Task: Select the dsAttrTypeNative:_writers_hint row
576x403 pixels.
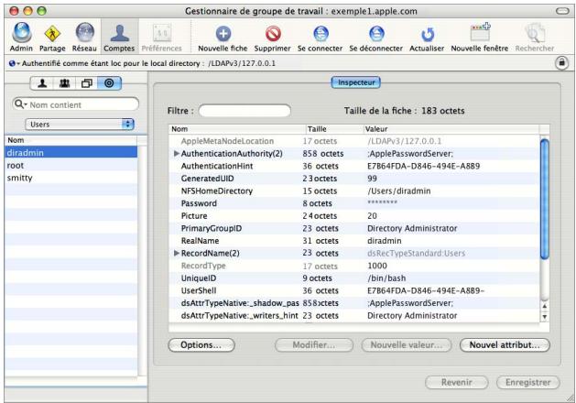Action: tap(354, 316)
